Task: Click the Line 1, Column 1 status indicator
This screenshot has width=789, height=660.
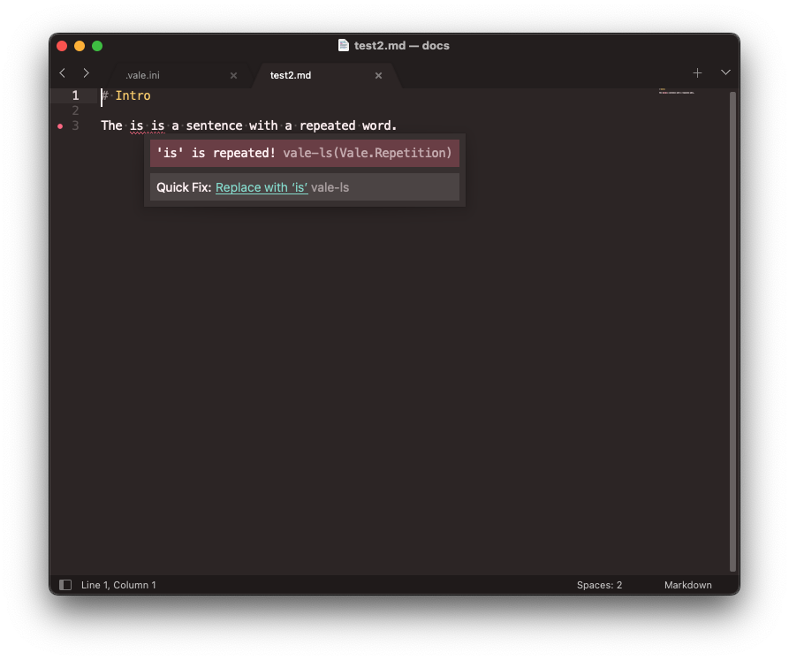Action: click(x=118, y=585)
